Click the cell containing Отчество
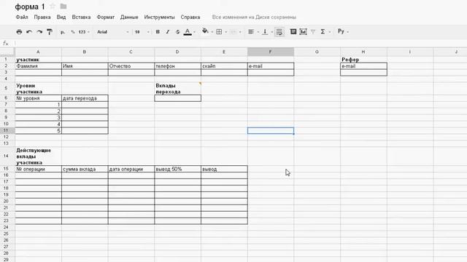Screen dimensions: 467x262 point(131,66)
